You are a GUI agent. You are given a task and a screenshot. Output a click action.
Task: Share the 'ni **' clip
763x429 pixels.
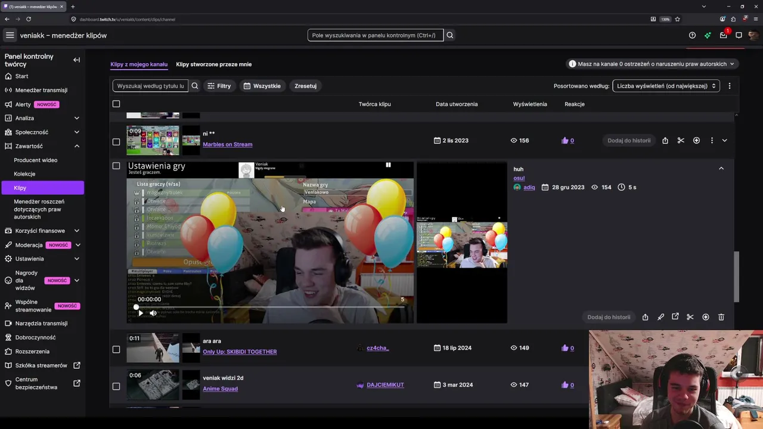pos(665,141)
